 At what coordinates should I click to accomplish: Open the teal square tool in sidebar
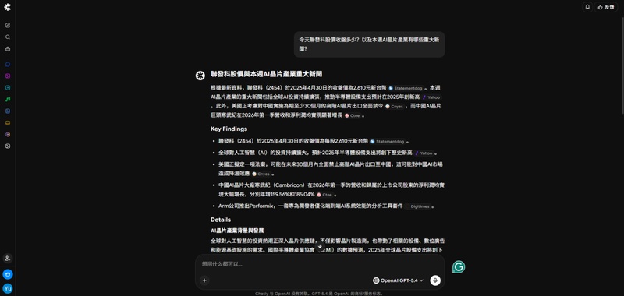(8, 88)
